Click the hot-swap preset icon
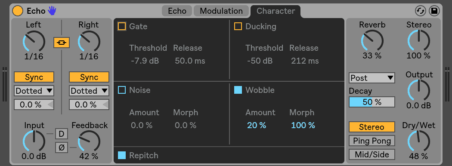Image resolution: width=452 pixels, height=166 pixels. (x=421, y=11)
